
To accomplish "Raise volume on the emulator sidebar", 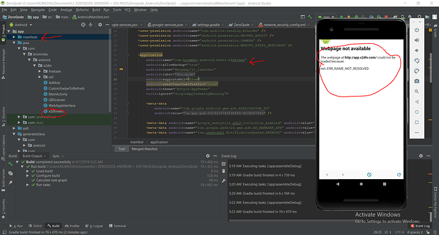I will [x=417, y=40].
